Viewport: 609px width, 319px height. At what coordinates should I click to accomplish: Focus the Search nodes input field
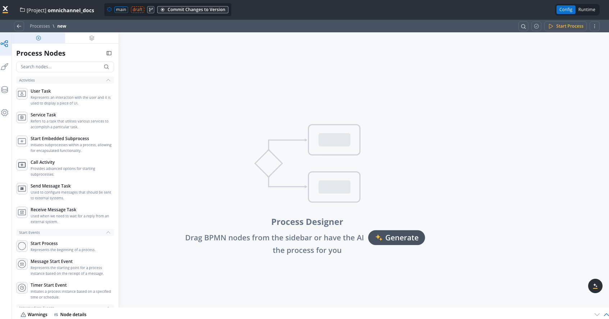point(65,67)
